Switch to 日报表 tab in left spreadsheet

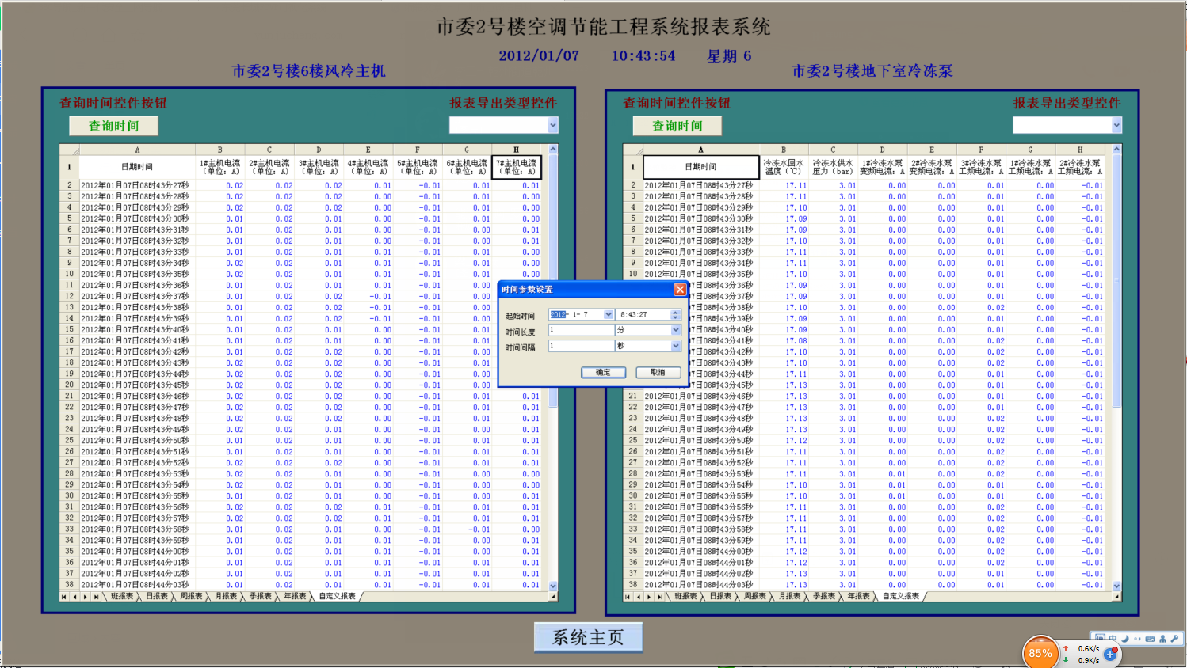(157, 597)
